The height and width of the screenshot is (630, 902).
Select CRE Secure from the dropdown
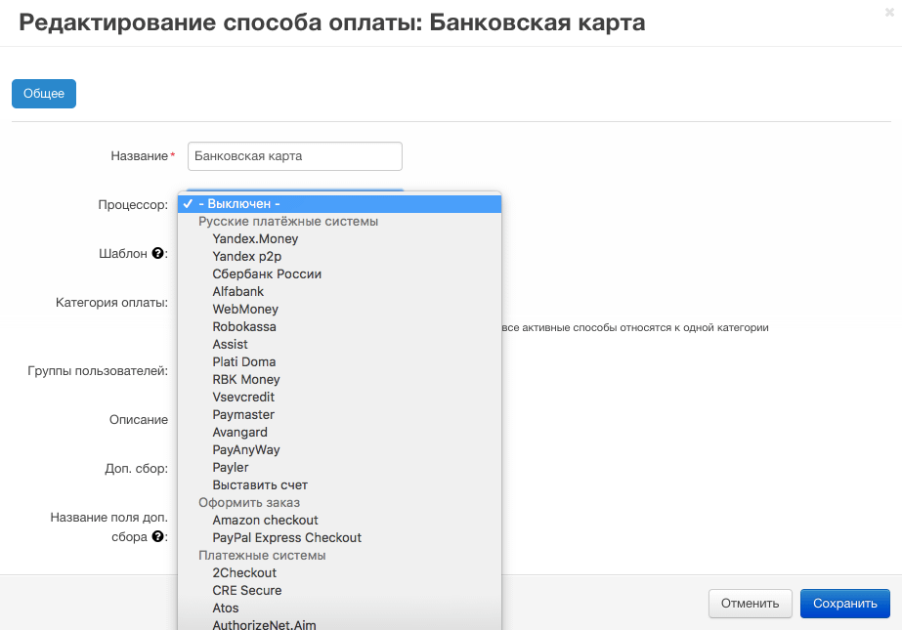point(248,590)
